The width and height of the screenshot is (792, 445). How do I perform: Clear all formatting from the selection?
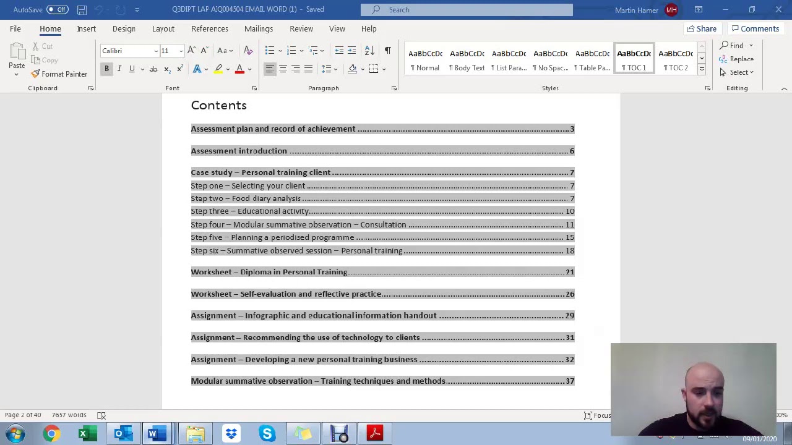pyautogui.click(x=248, y=51)
